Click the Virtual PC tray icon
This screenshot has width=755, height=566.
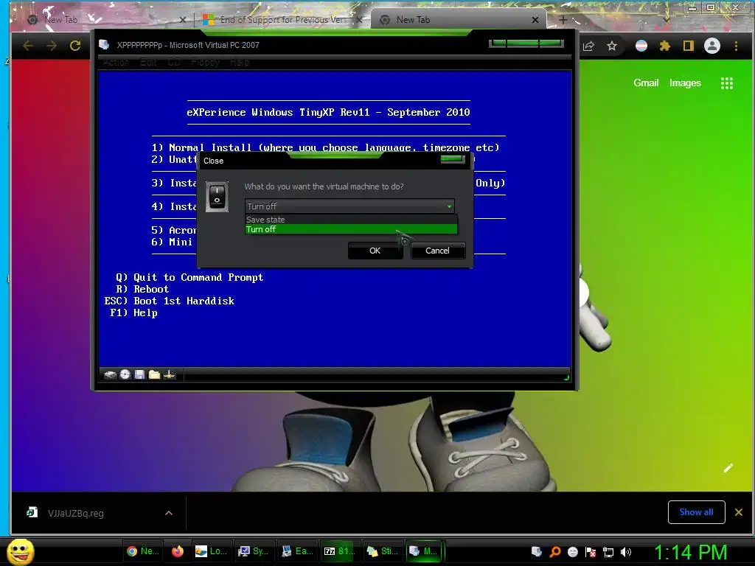[x=537, y=551]
